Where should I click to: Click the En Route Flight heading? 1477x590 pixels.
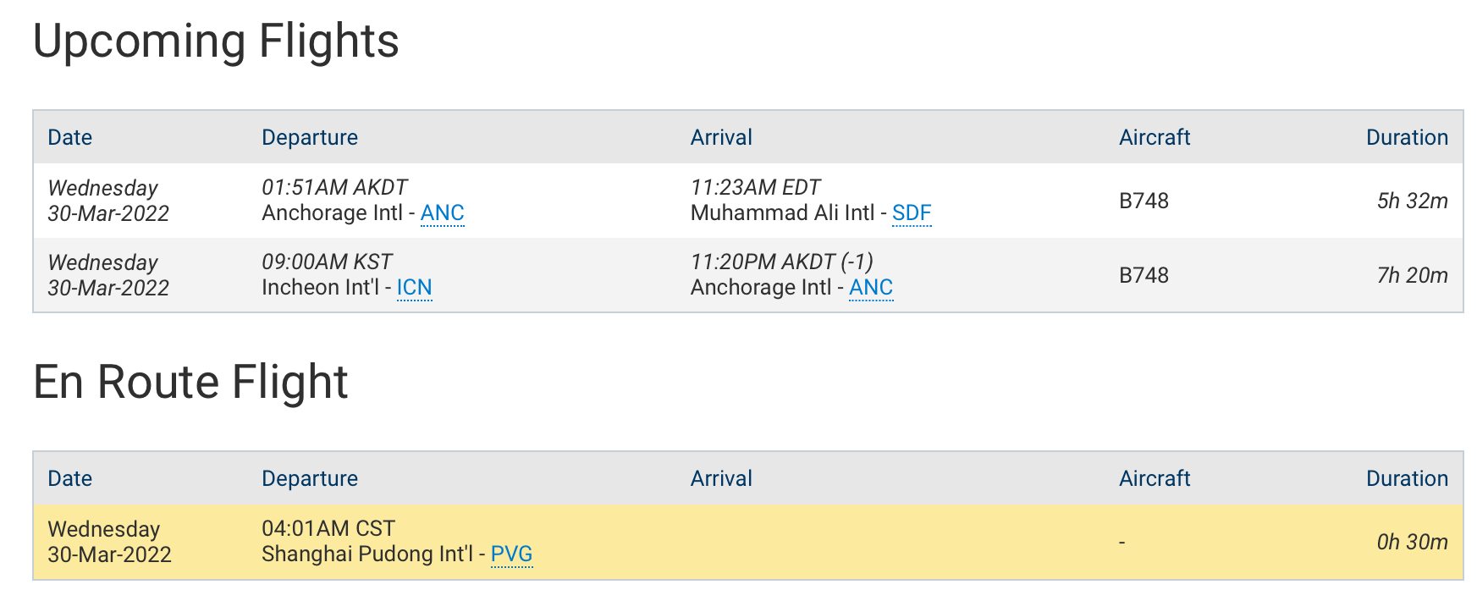tap(190, 383)
